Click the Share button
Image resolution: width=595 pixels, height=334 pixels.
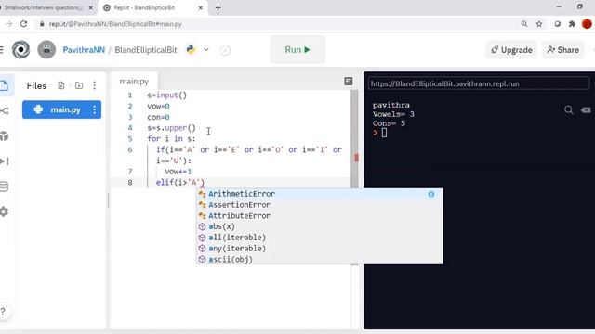563,50
